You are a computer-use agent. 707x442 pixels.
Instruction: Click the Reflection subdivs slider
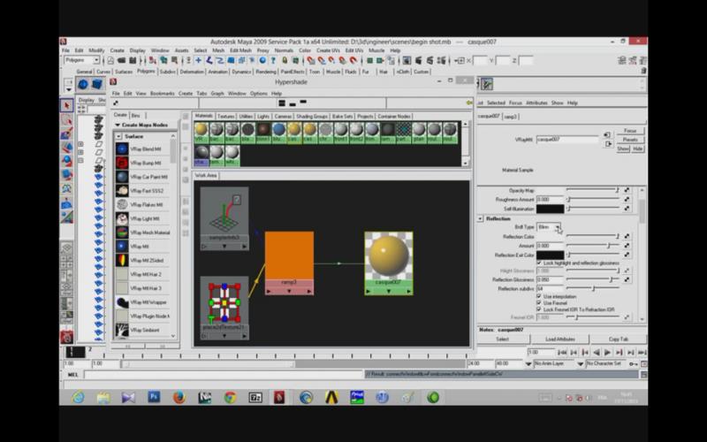pyautogui.click(x=593, y=289)
